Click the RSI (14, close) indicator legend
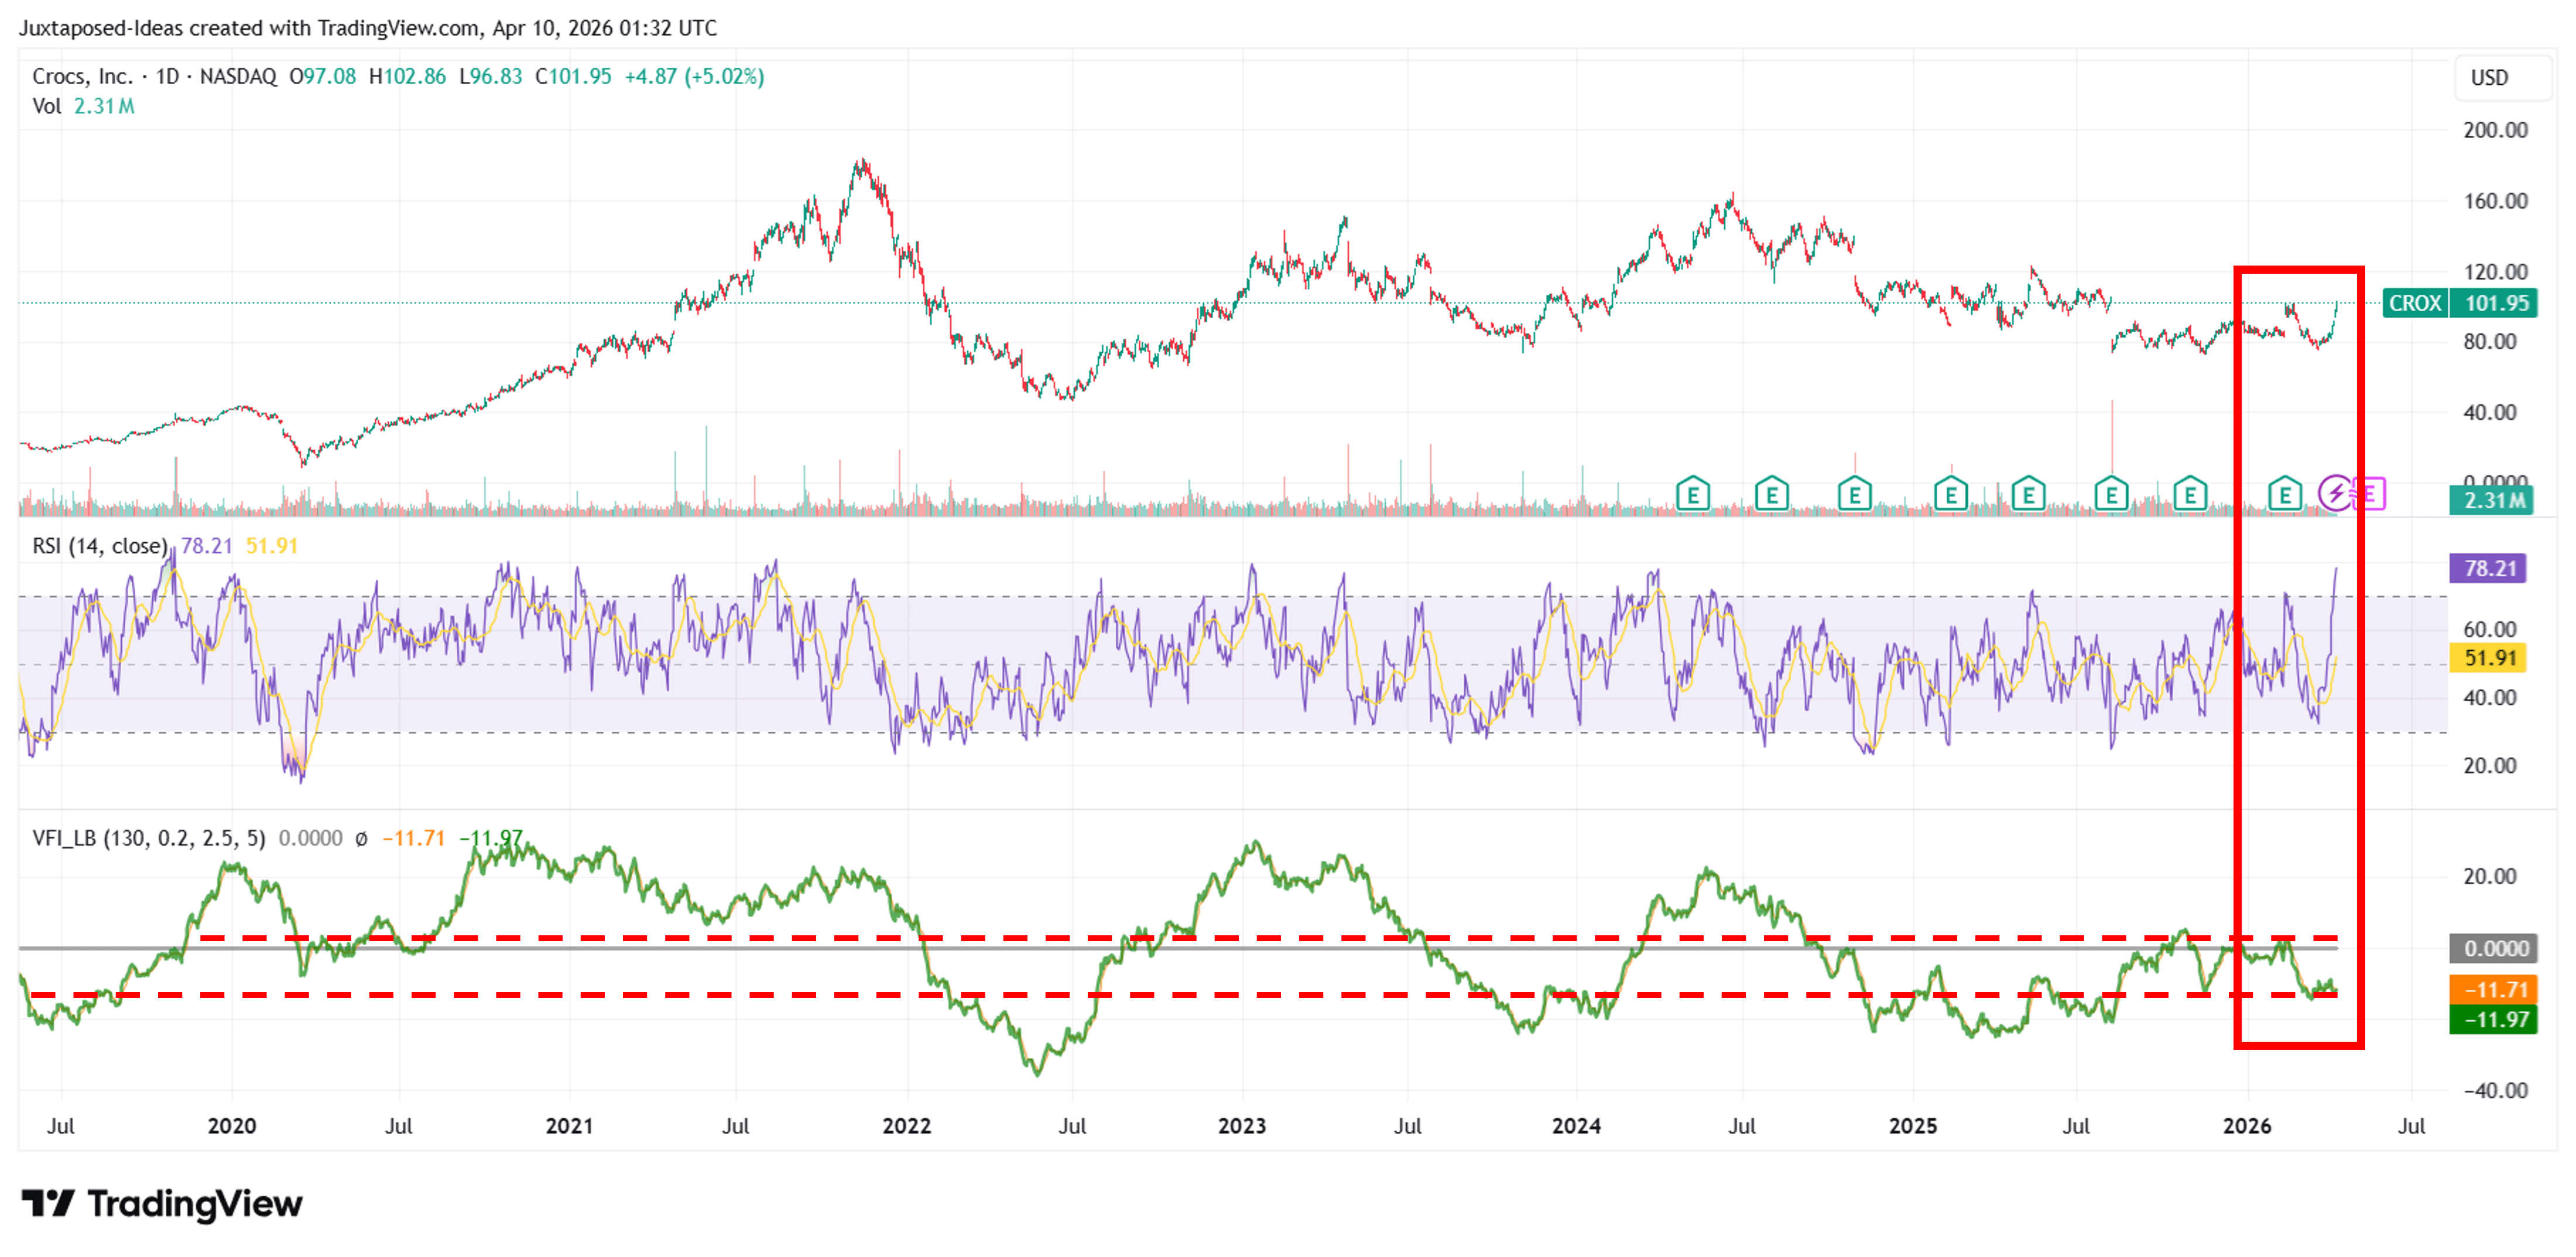The width and height of the screenshot is (2576, 1257). 99,546
